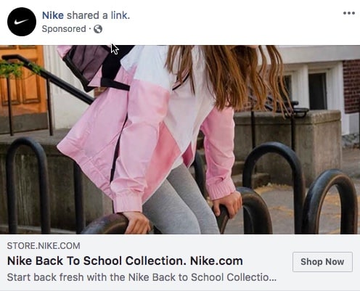
Task: Click the Sponsored label
Action: pyautogui.click(x=64, y=29)
